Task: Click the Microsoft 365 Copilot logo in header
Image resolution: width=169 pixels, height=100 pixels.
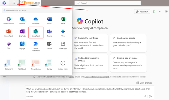Action: tap(4, 3)
